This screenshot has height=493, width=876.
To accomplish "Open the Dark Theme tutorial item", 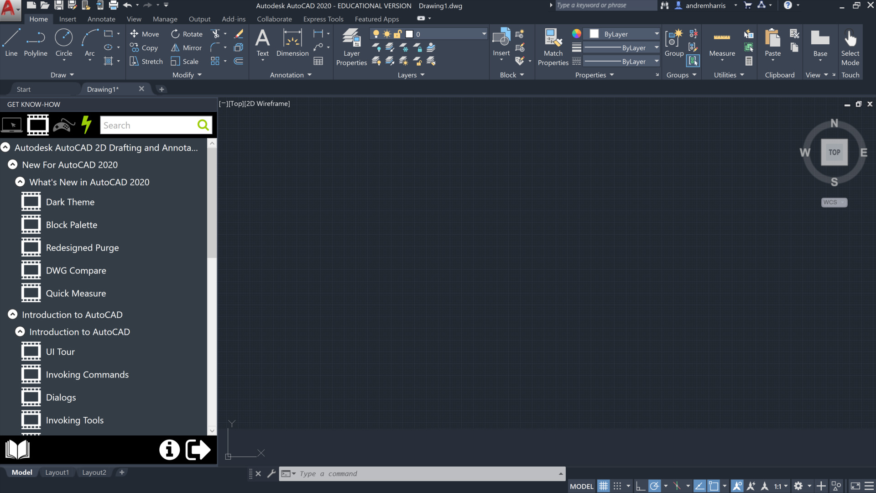I will (x=70, y=202).
